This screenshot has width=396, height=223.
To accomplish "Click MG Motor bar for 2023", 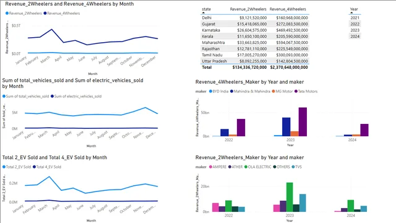I will pyautogui.click(x=295, y=134).
